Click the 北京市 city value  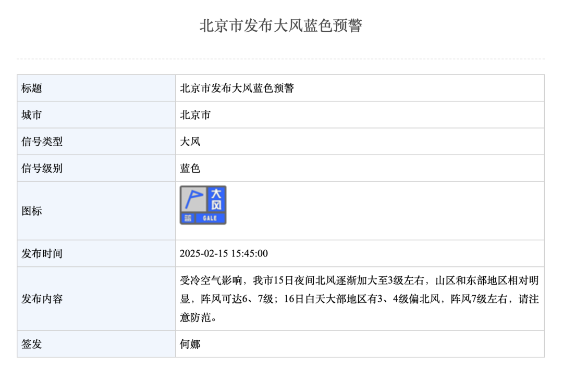click(x=195, y=115)
